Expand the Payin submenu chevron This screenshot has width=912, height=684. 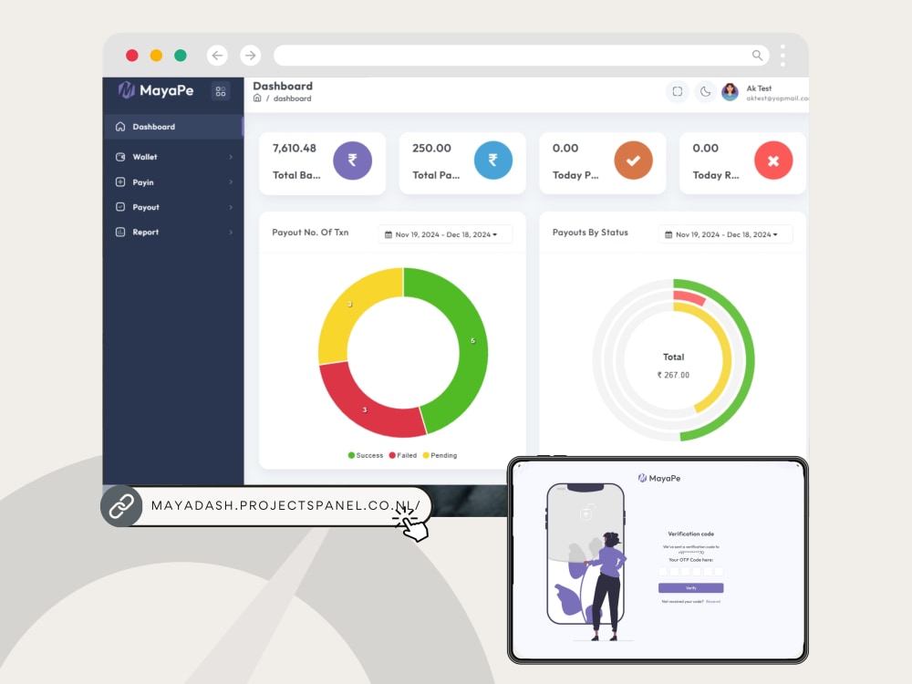[231, 182]
